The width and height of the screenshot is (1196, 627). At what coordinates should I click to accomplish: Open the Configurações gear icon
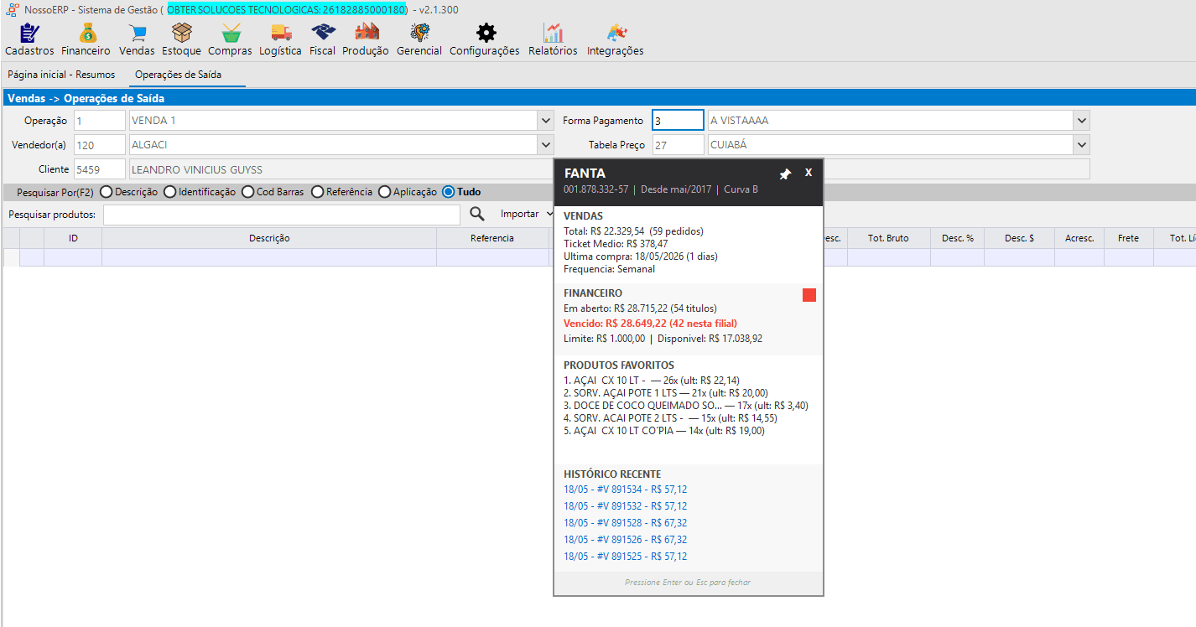[x=486, y=33]
